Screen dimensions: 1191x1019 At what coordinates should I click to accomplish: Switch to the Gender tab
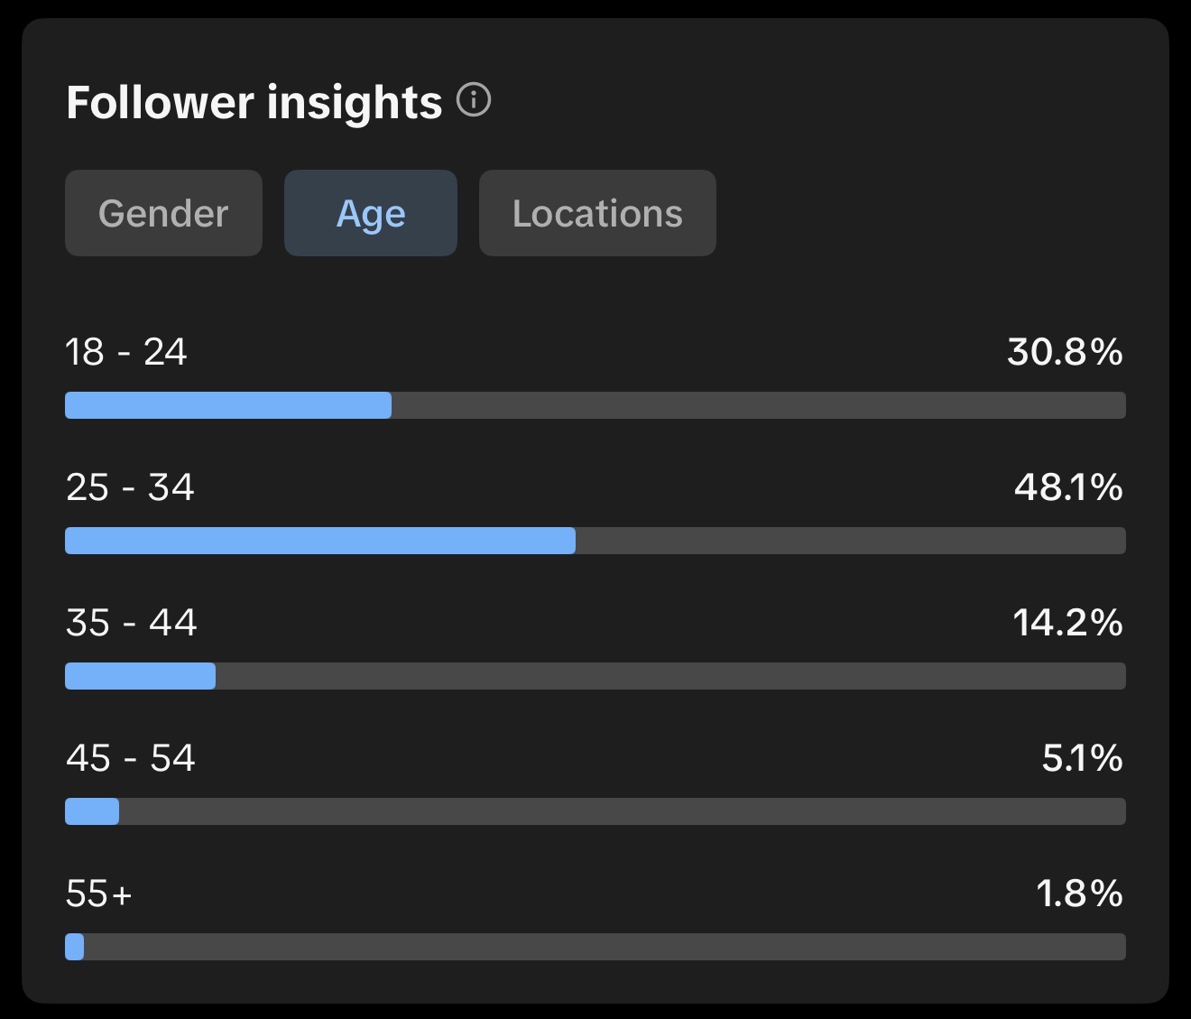point(163,213)
